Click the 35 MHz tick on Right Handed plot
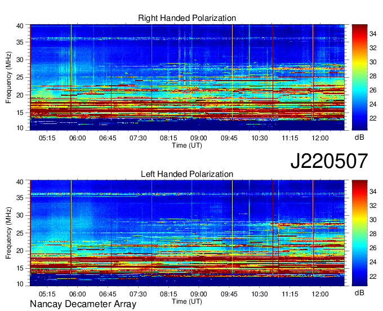 point(20,42)
